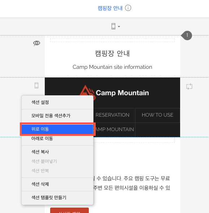Viewport: 209px width, 213px height.
Task: Click the mobile phone icon in the top bar
Action: point(113,26)
